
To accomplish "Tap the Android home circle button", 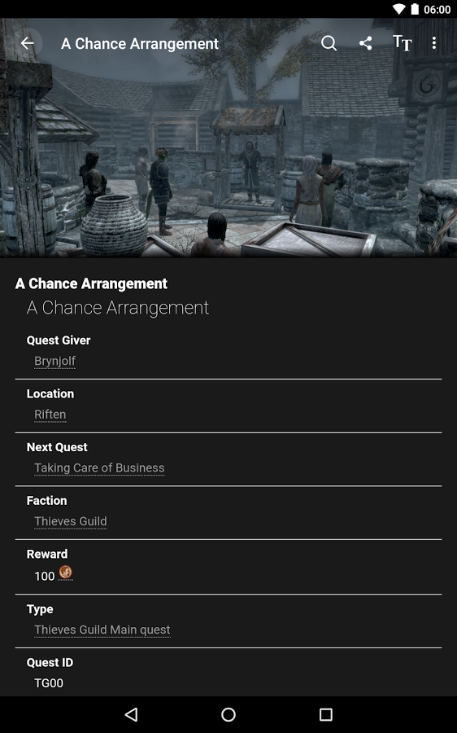I will [228, 714].
